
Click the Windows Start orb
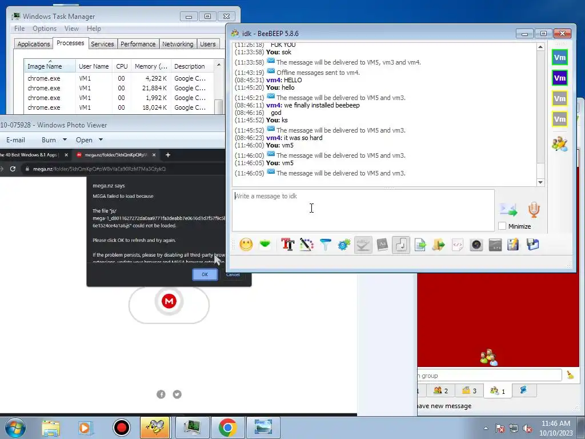point(15,428)
